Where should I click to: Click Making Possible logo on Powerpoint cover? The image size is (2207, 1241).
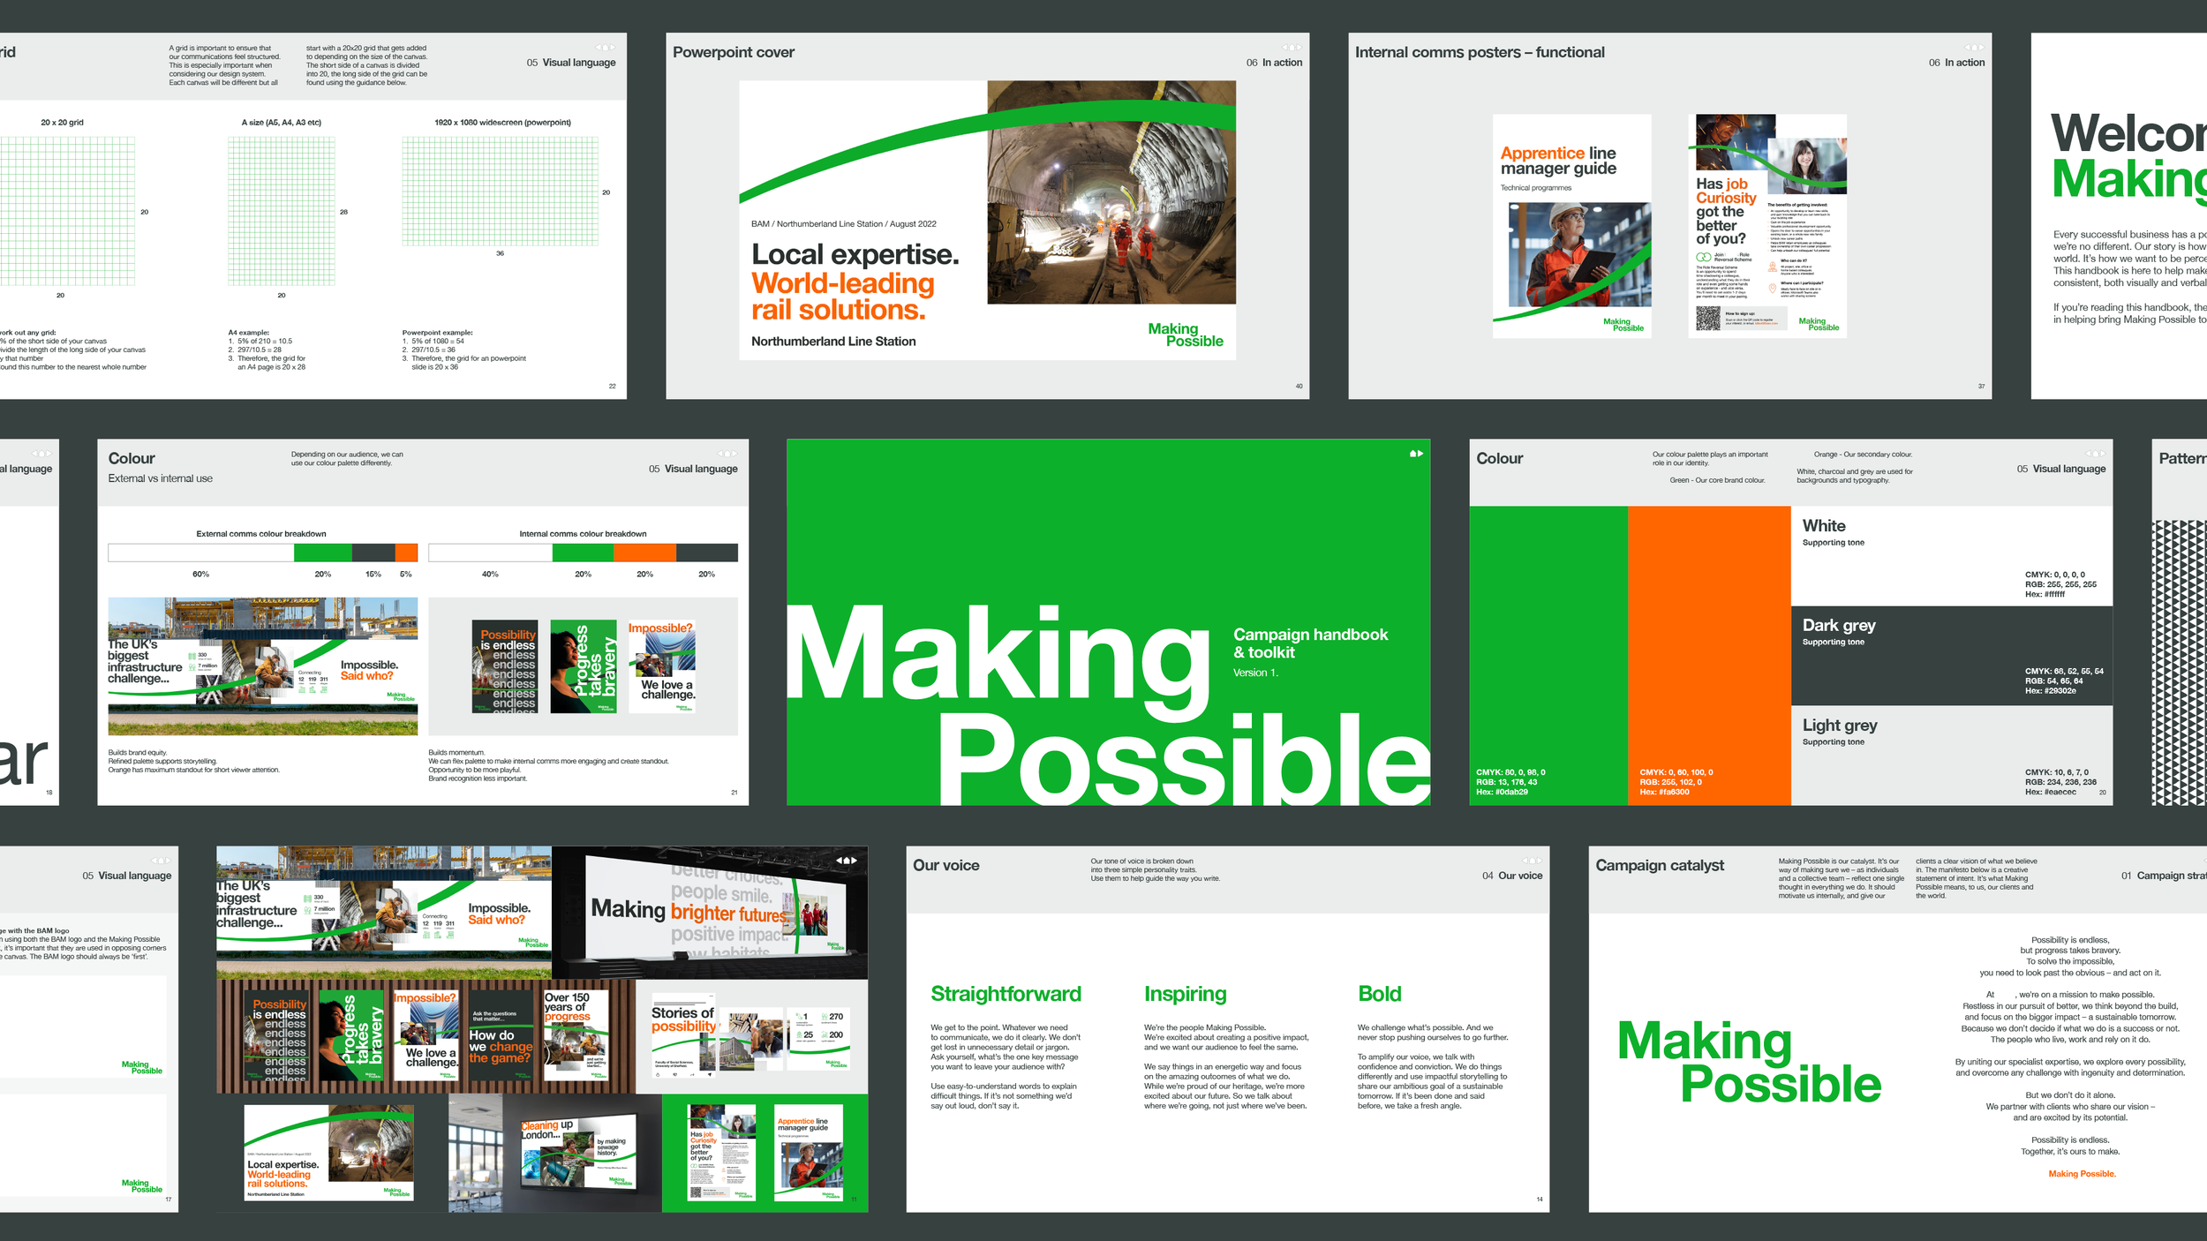[1186, 335]
